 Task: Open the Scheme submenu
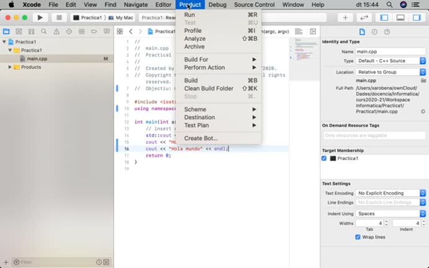click(219, 109)
